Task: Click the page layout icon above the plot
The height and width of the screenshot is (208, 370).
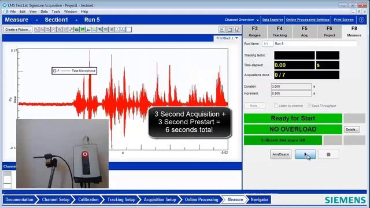Action: click(230, 29)
